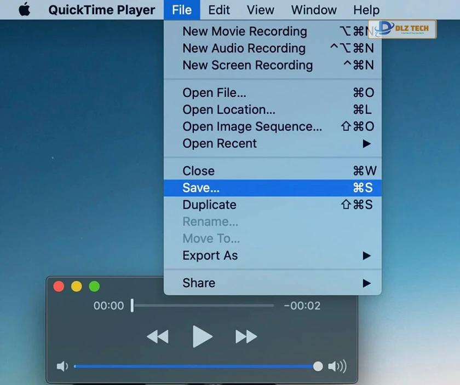Play the audio recording

point(203,336)
